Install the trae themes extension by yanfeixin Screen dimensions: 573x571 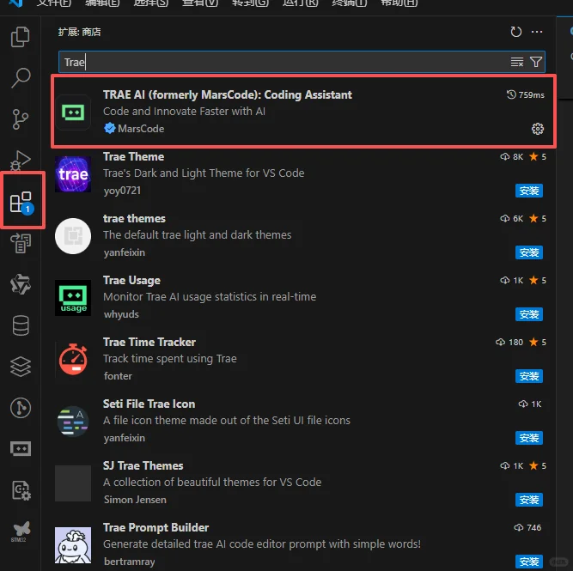tap(529, 252)
